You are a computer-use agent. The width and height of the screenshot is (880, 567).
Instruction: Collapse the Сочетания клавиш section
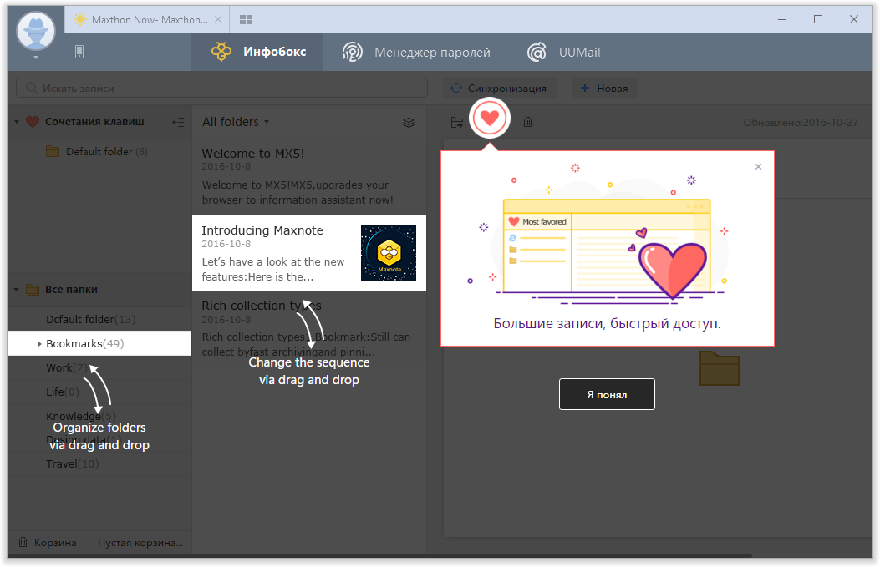coord(17,122)
